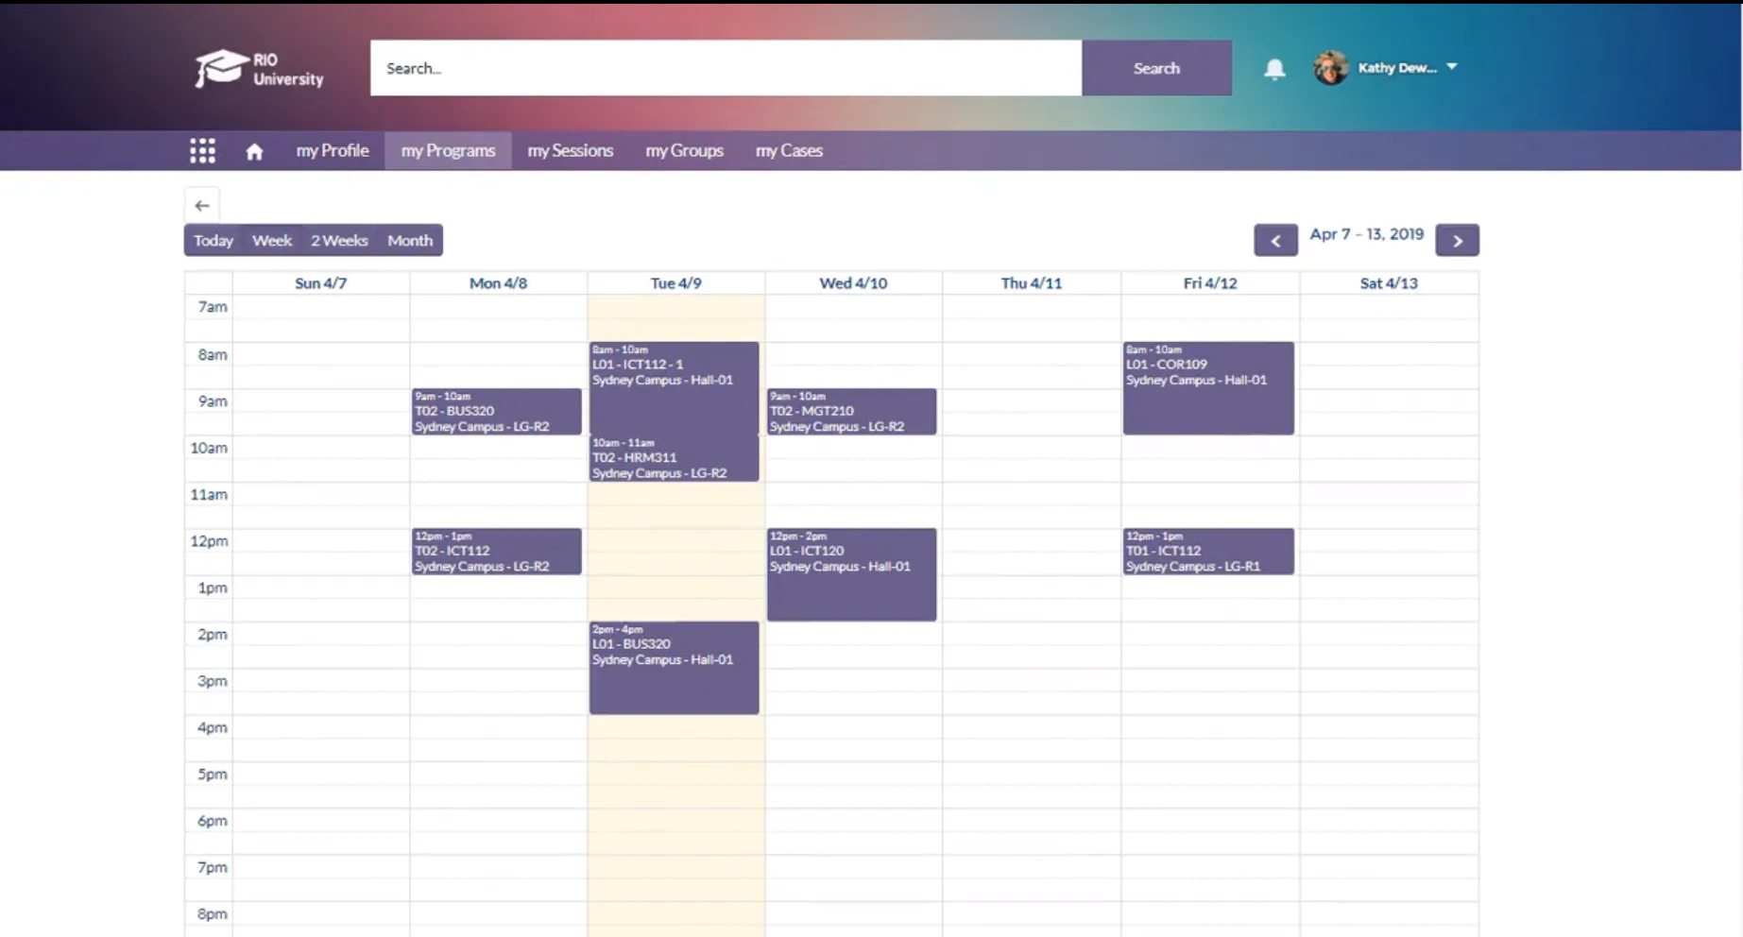Click Kathy Dew's profile avatar
The height and width of the screenshot is (937, 1743).
click(x=1331, y=68)
